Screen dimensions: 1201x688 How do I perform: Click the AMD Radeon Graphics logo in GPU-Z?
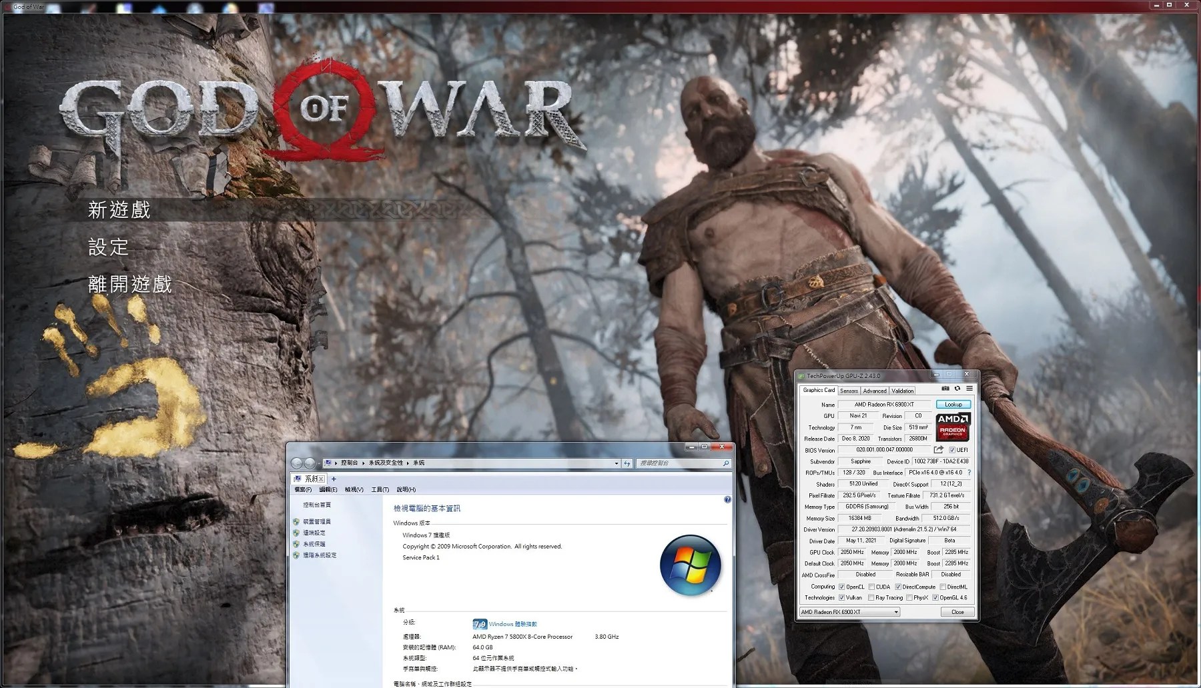[x=952, y=427]
